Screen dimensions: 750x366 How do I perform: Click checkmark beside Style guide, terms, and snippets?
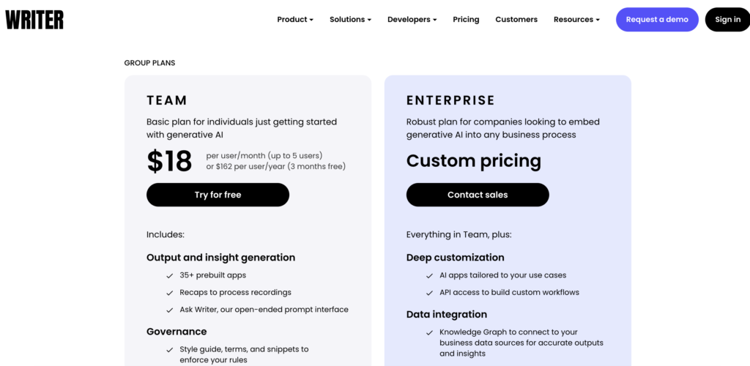click(169, 350)
